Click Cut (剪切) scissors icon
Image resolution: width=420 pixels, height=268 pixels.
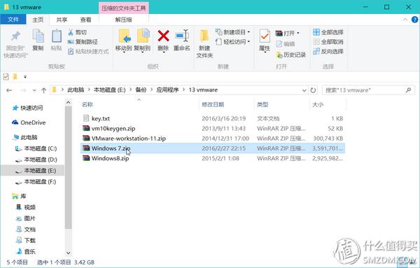coord(71,32)
